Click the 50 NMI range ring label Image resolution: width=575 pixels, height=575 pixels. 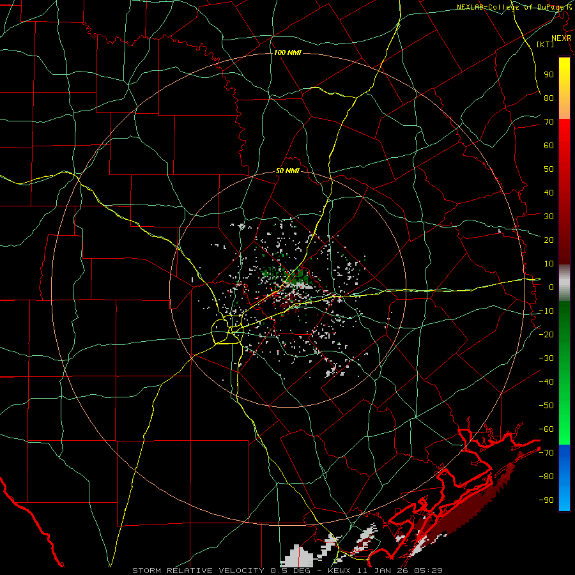(287, 171)
